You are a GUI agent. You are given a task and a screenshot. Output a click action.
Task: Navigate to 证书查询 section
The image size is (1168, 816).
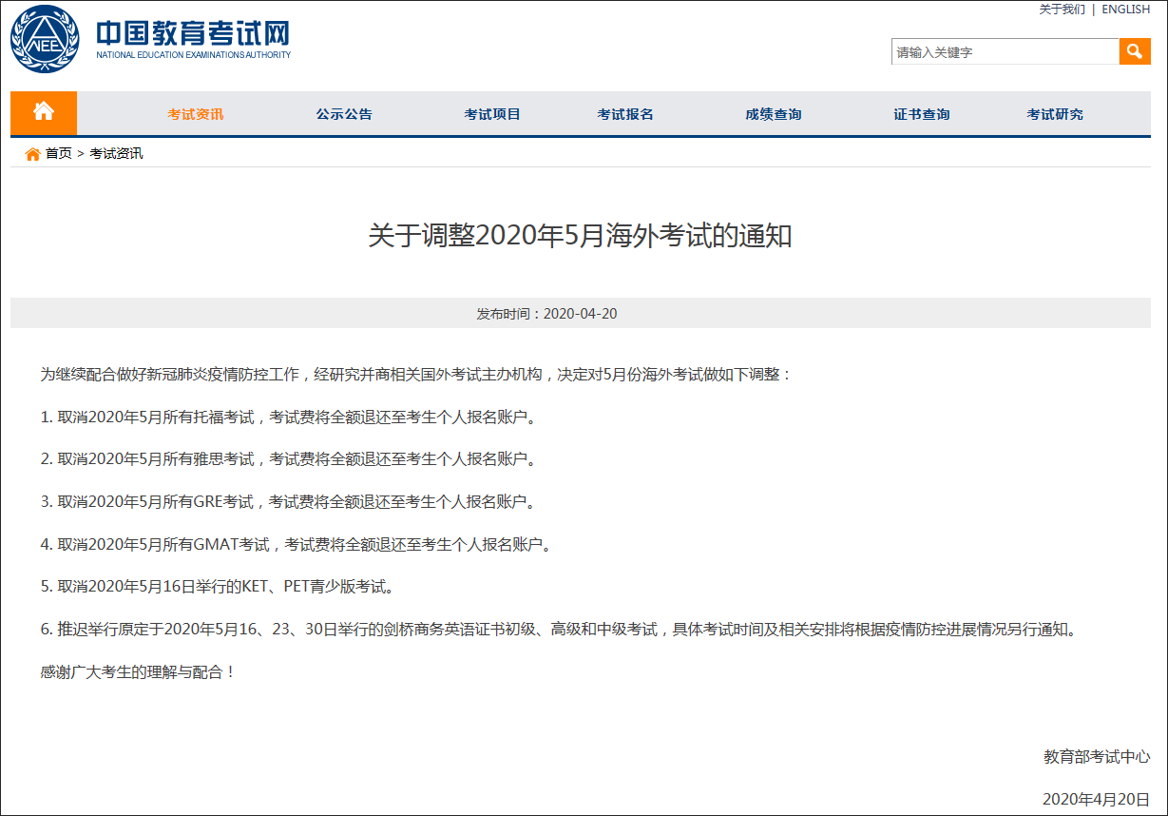922,114
